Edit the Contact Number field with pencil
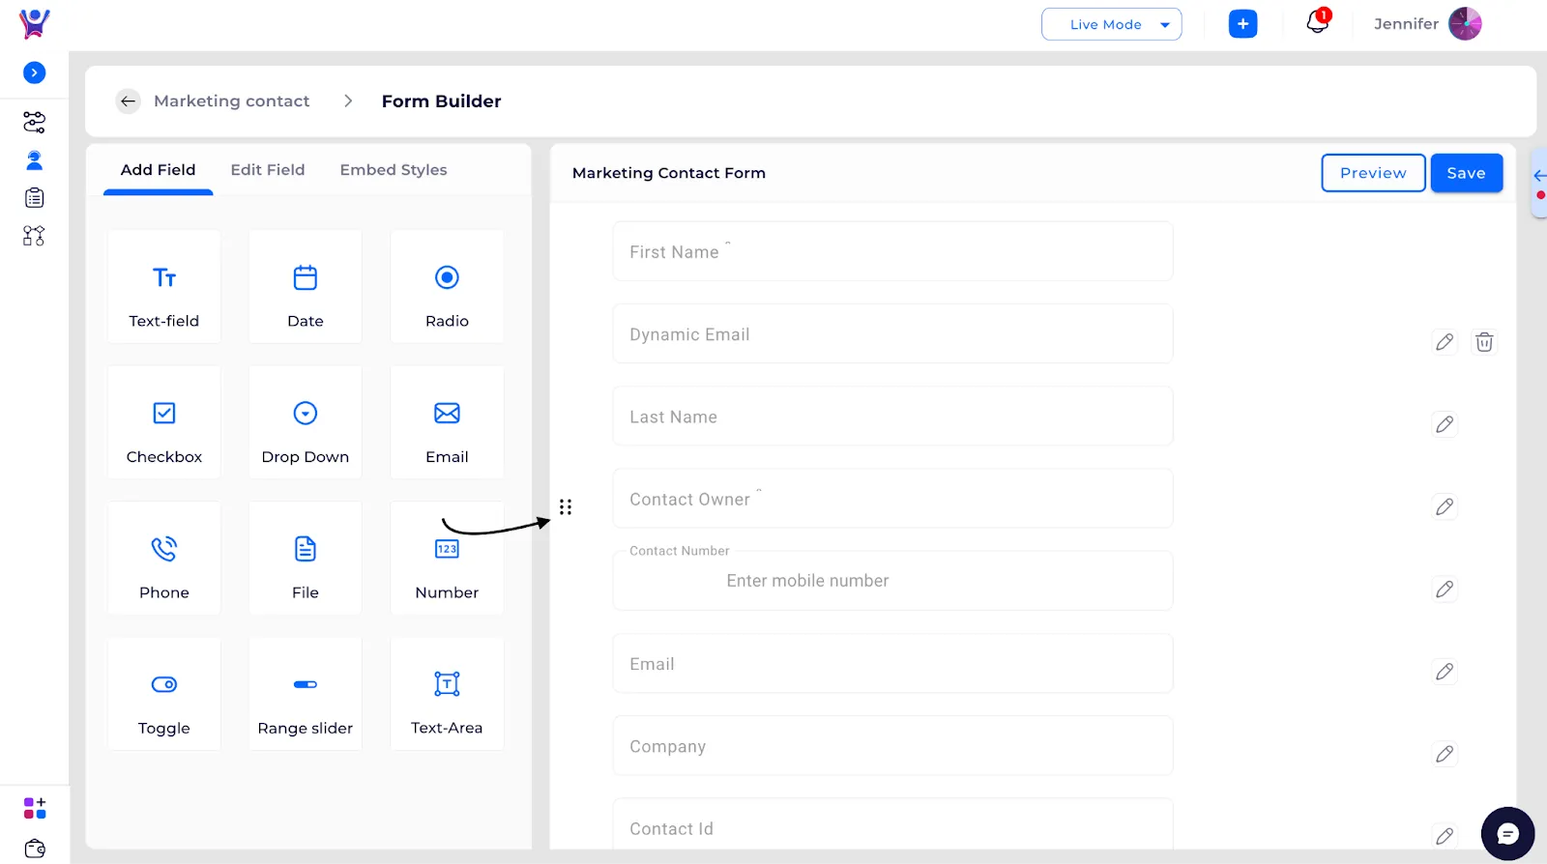 [x=1445, y=590]
